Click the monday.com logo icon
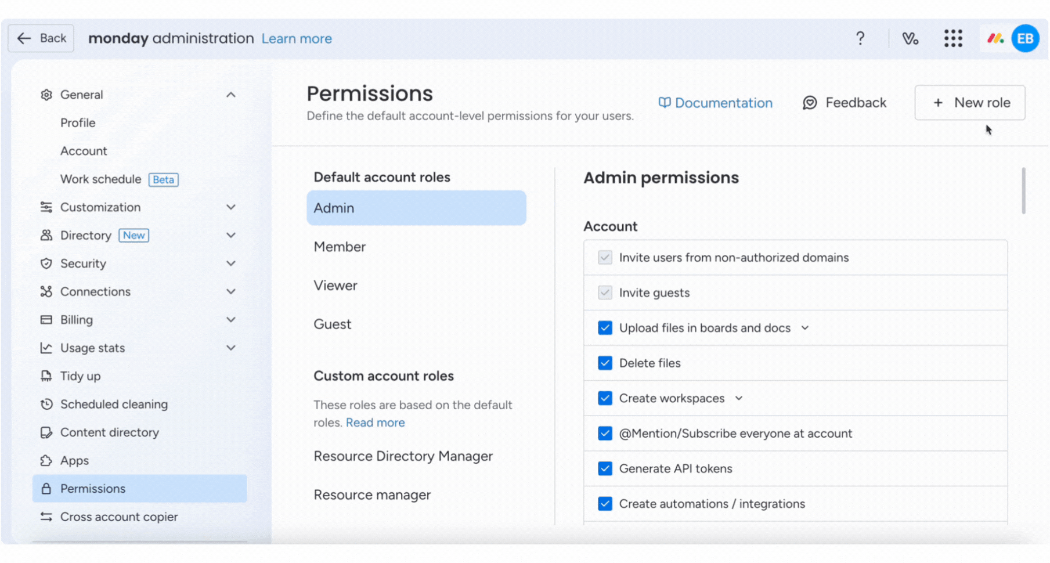Image resolution: width=1050 pixels, height=563 pixels. click(995, 38)
